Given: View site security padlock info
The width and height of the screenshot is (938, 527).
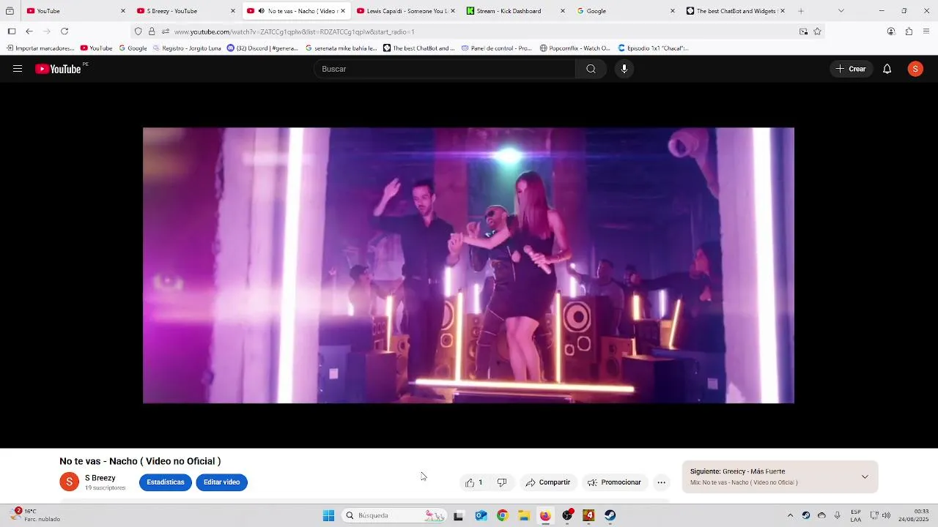Looking at the screenshot, I should [152, 31].
